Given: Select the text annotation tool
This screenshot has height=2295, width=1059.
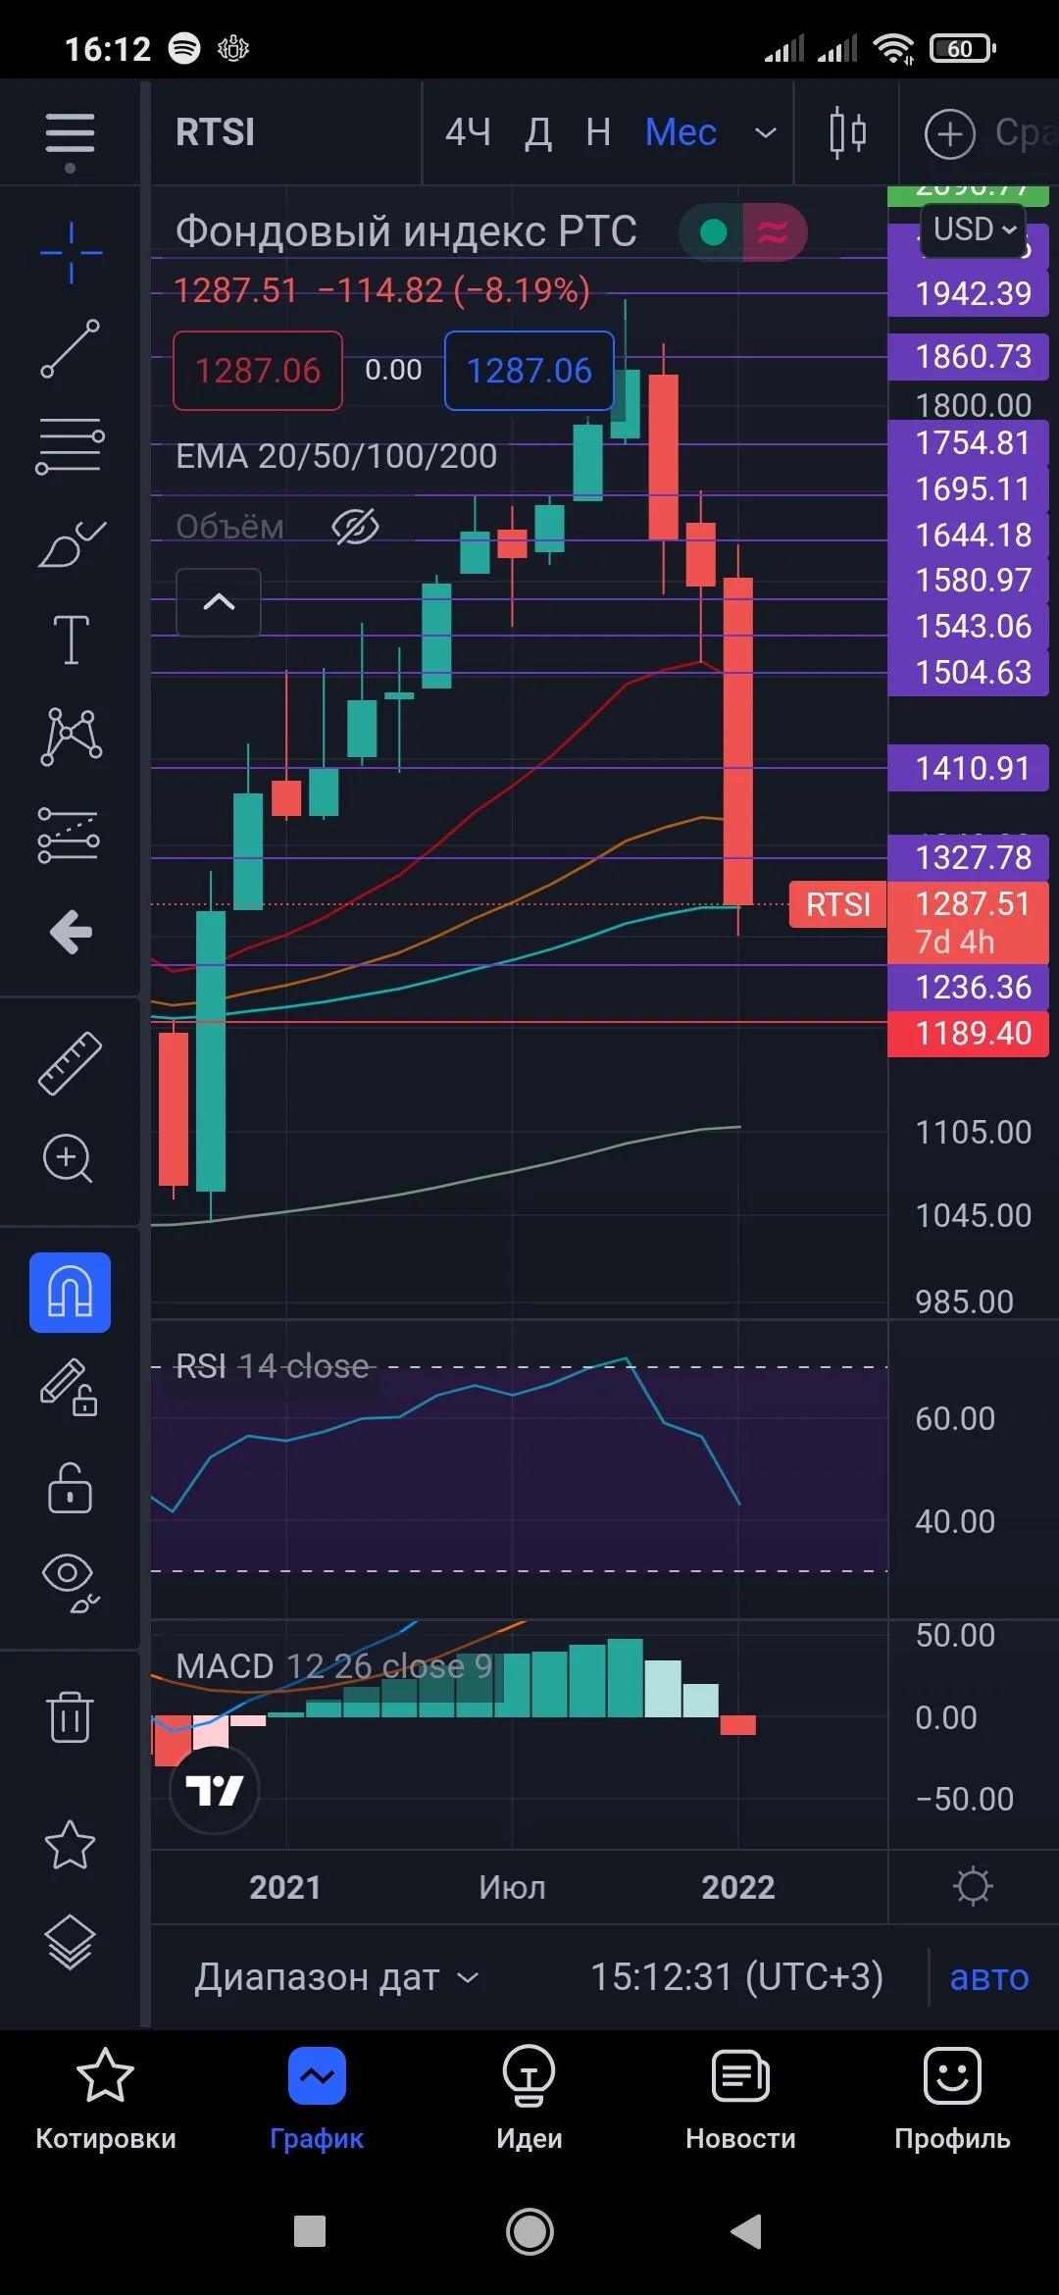Looking at the screenshot, I should point(71,639).
